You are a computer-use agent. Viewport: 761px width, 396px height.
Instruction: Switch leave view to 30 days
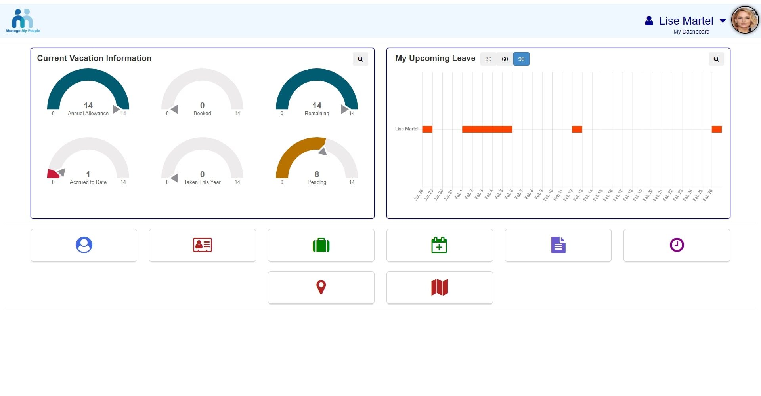point(488,59)
